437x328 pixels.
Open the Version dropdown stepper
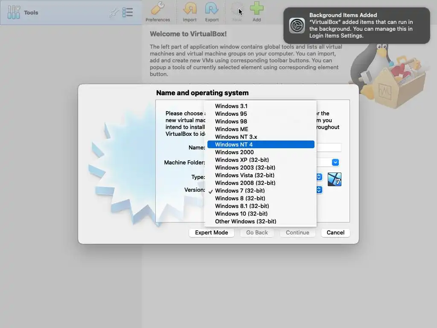pos(319,190)
